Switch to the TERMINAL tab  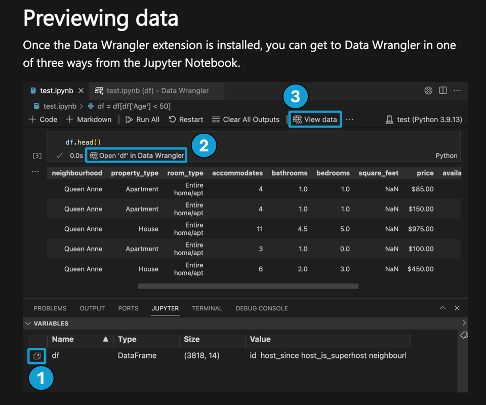coord(207,308)
